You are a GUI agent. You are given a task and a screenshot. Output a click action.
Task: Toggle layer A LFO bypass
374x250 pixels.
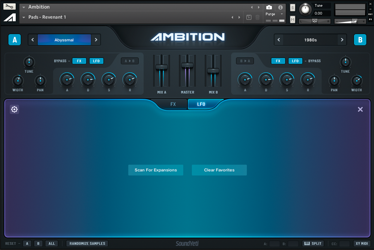pos(96,61)
